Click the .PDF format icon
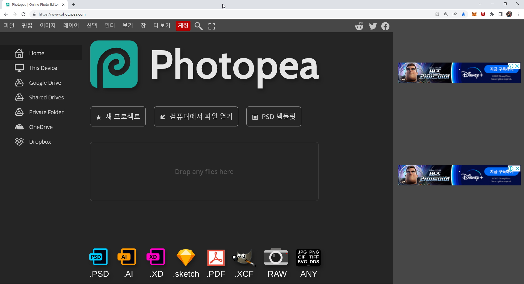524x284 pixels. tap(216, 258)
